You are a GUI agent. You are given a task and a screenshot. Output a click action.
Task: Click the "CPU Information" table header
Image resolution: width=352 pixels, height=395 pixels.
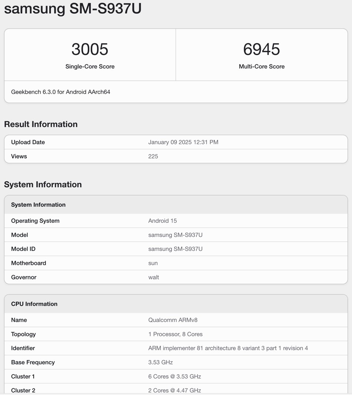click(x=176, y=304)
